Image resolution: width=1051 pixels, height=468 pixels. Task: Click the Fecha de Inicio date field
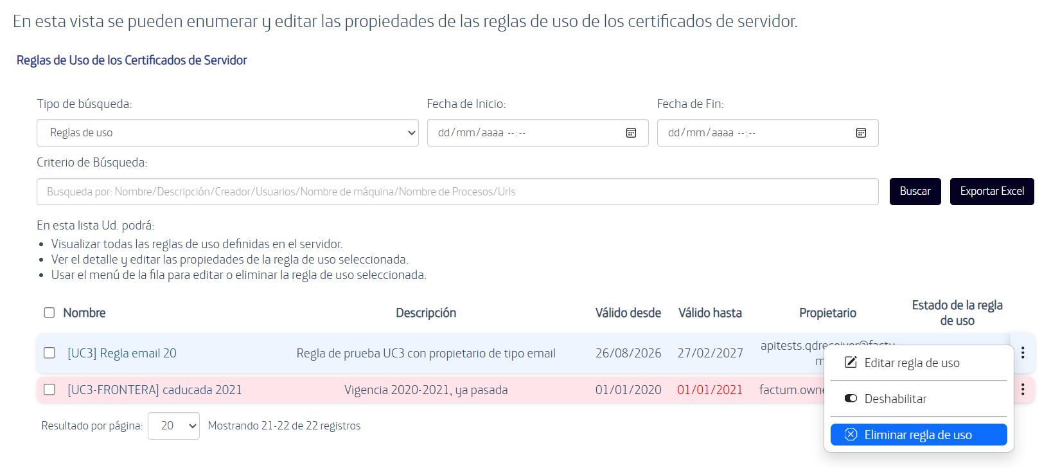(538, 132)
